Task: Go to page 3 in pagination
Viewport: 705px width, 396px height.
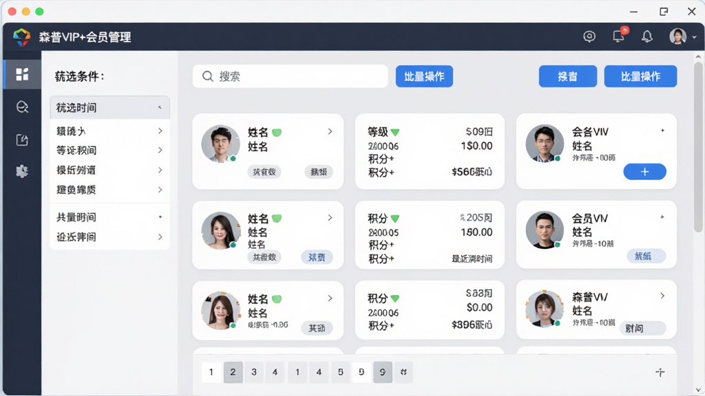Action: point(254,372)
